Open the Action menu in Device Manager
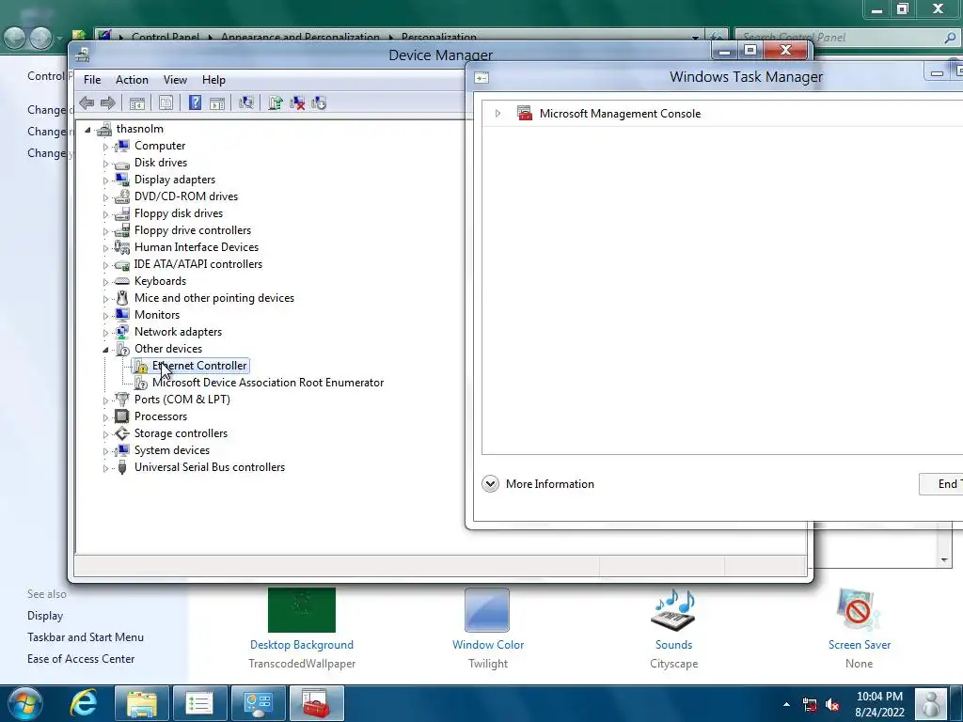The image size is (963, 722). pyautogui.click(x=132, y=80)
